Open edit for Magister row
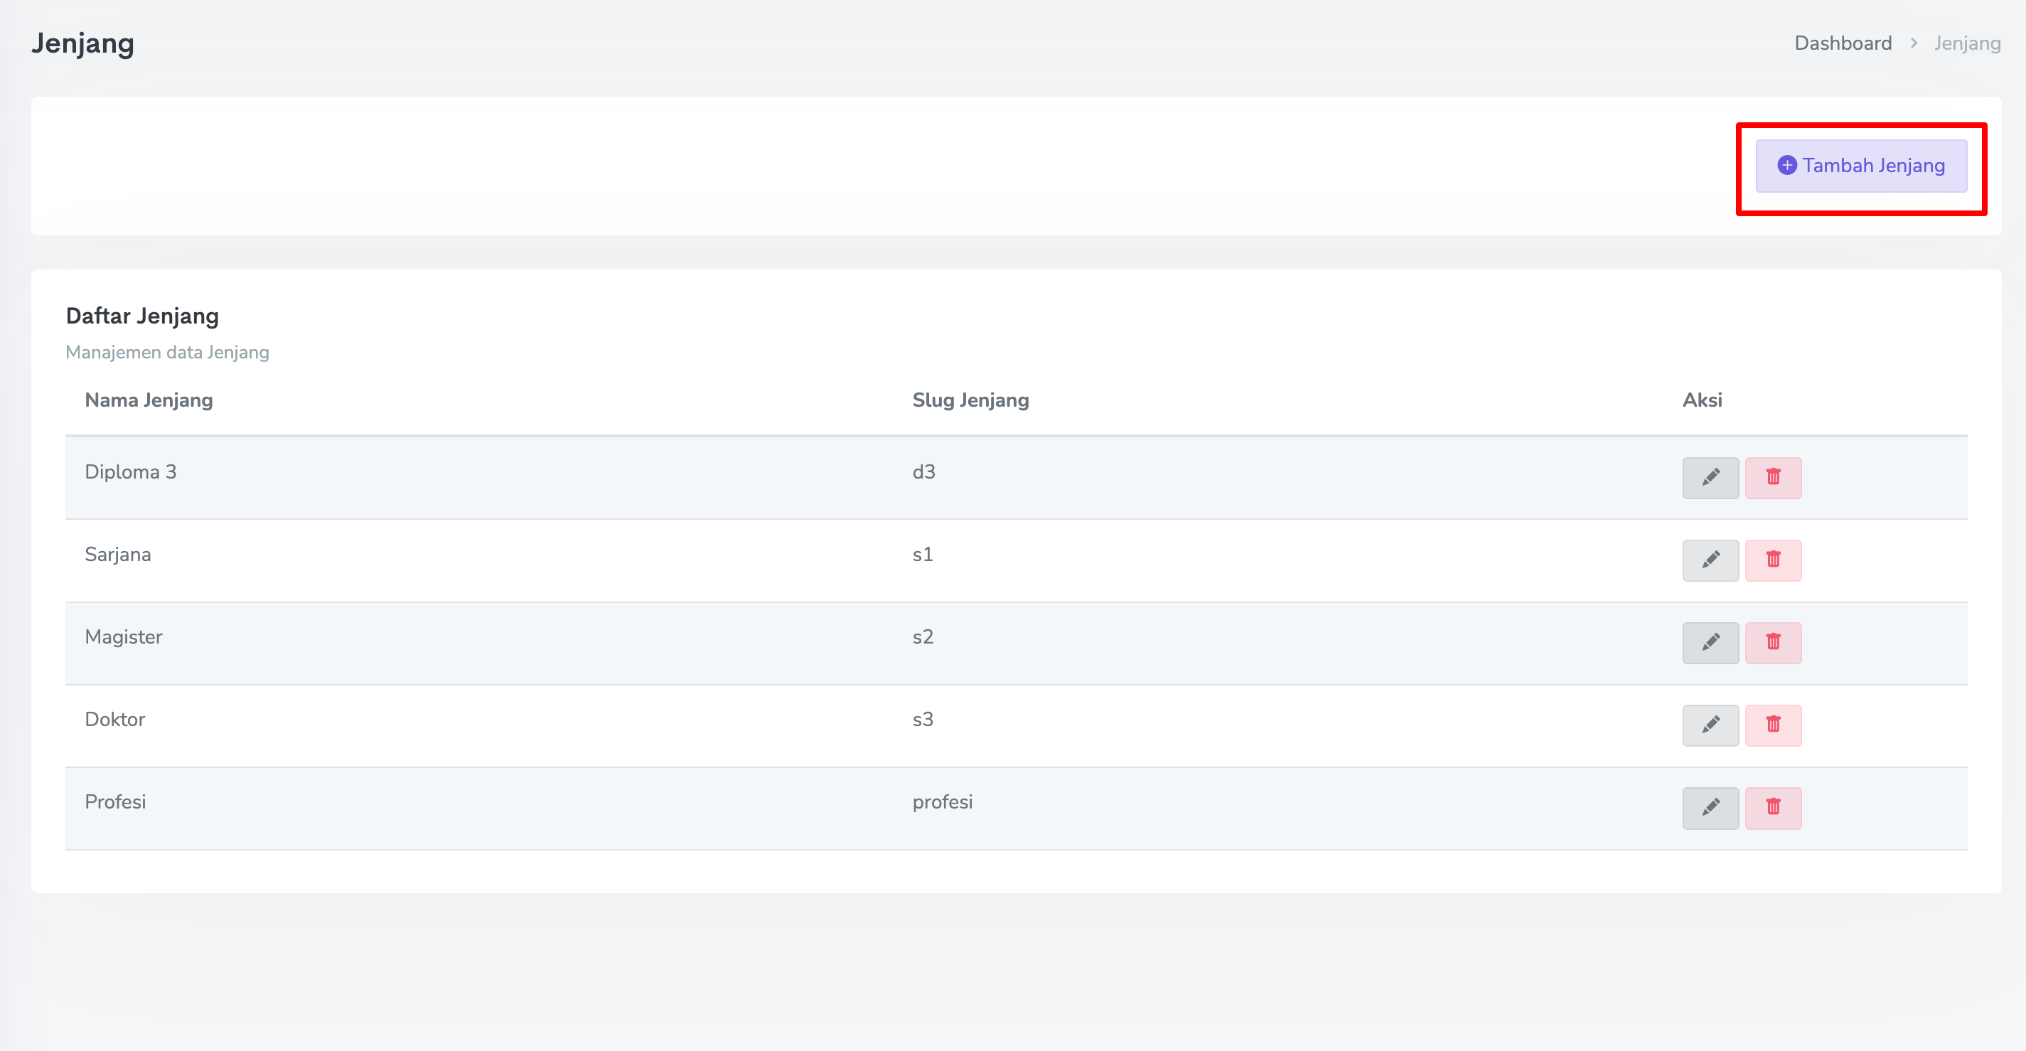2026x1051 pixels. pyautogui.click(x=1710, y=643)
